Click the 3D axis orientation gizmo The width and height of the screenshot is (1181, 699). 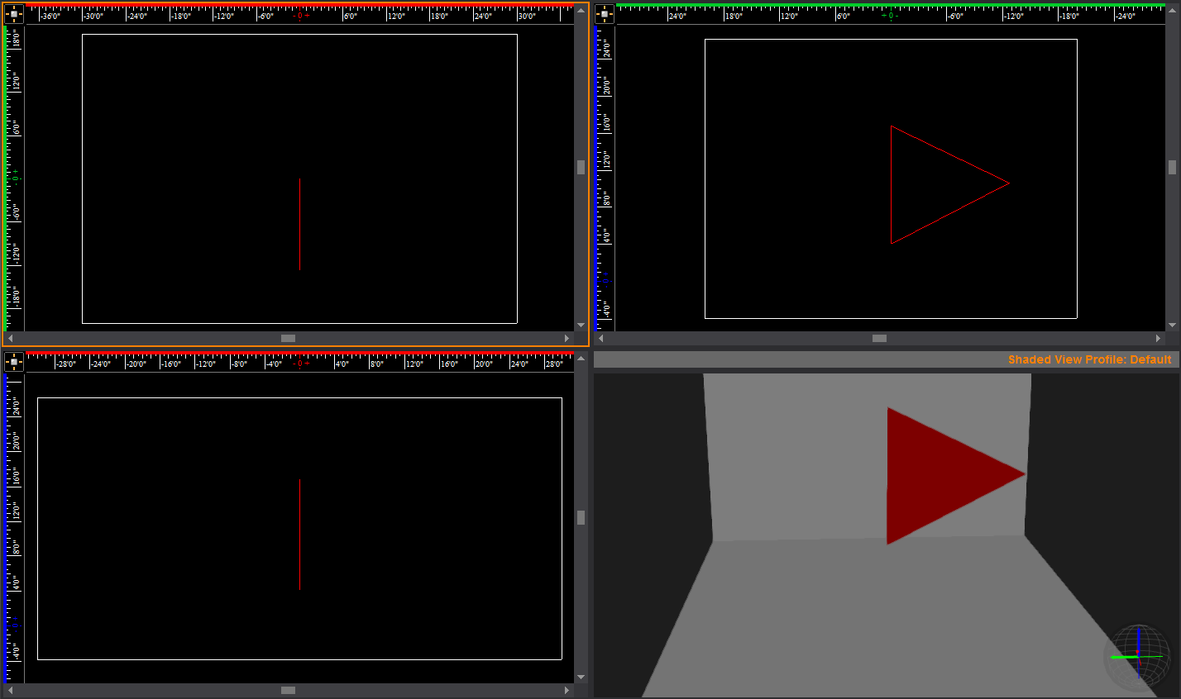[x=1138, y=657]
